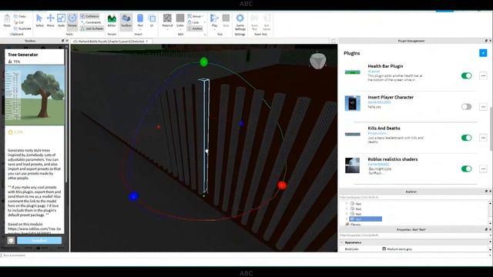Click the red rotation handle in viewport
The width and height of the screenshot is (493, 277).
(282, 185)
